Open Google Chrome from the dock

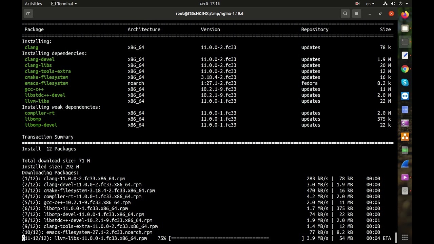[405, 69]
